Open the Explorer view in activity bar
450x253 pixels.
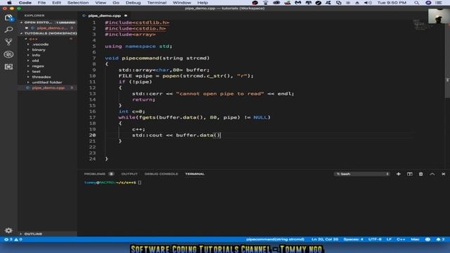tap(8, 18)
